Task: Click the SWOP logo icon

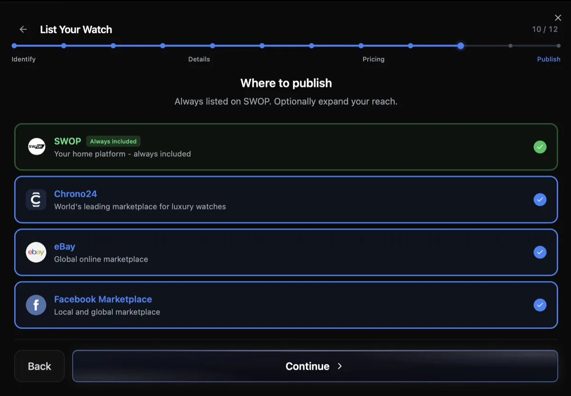Action: click(36, 147)
